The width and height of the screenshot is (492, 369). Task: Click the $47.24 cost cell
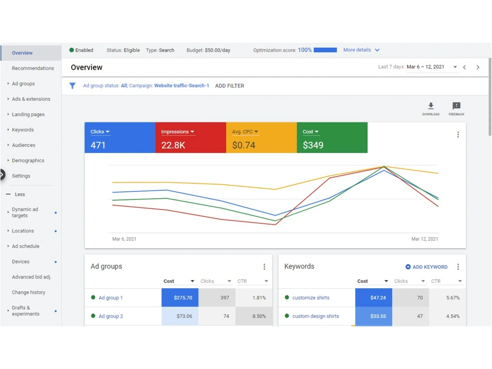coord(373,298)
